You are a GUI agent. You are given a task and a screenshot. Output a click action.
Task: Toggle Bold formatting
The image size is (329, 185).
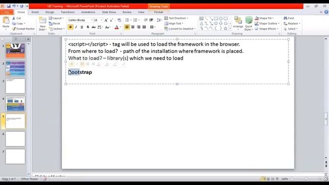(x=70, y=27)
